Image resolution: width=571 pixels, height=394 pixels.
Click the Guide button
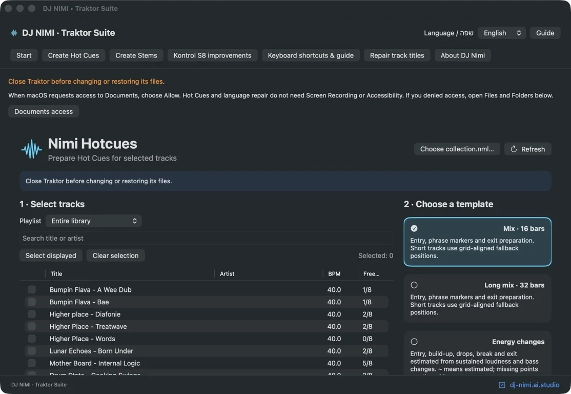coord(545,33)
